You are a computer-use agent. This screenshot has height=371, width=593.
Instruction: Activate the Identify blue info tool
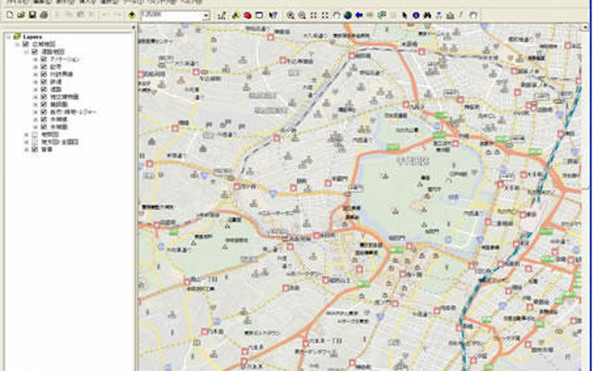click(416, 16)
